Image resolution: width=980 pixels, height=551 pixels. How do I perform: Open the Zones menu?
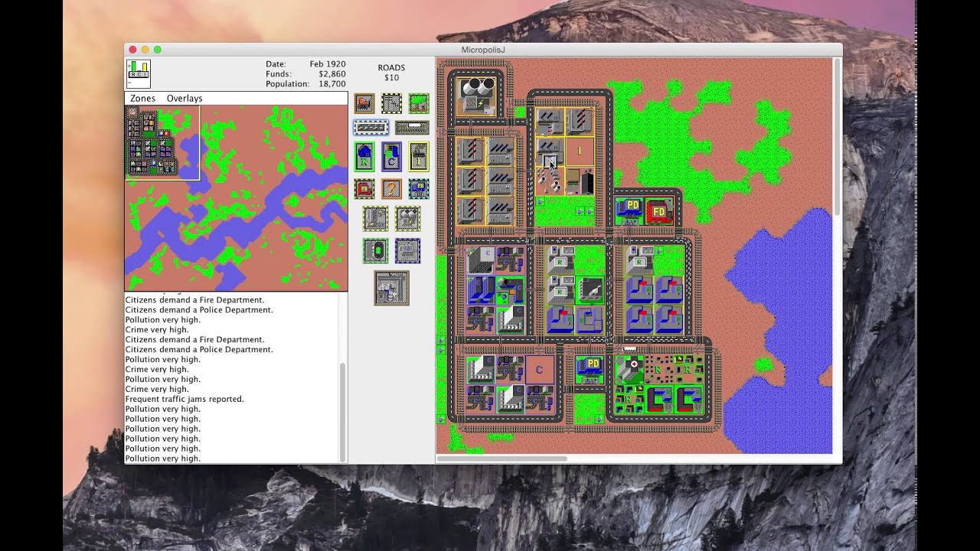point(142,98)
